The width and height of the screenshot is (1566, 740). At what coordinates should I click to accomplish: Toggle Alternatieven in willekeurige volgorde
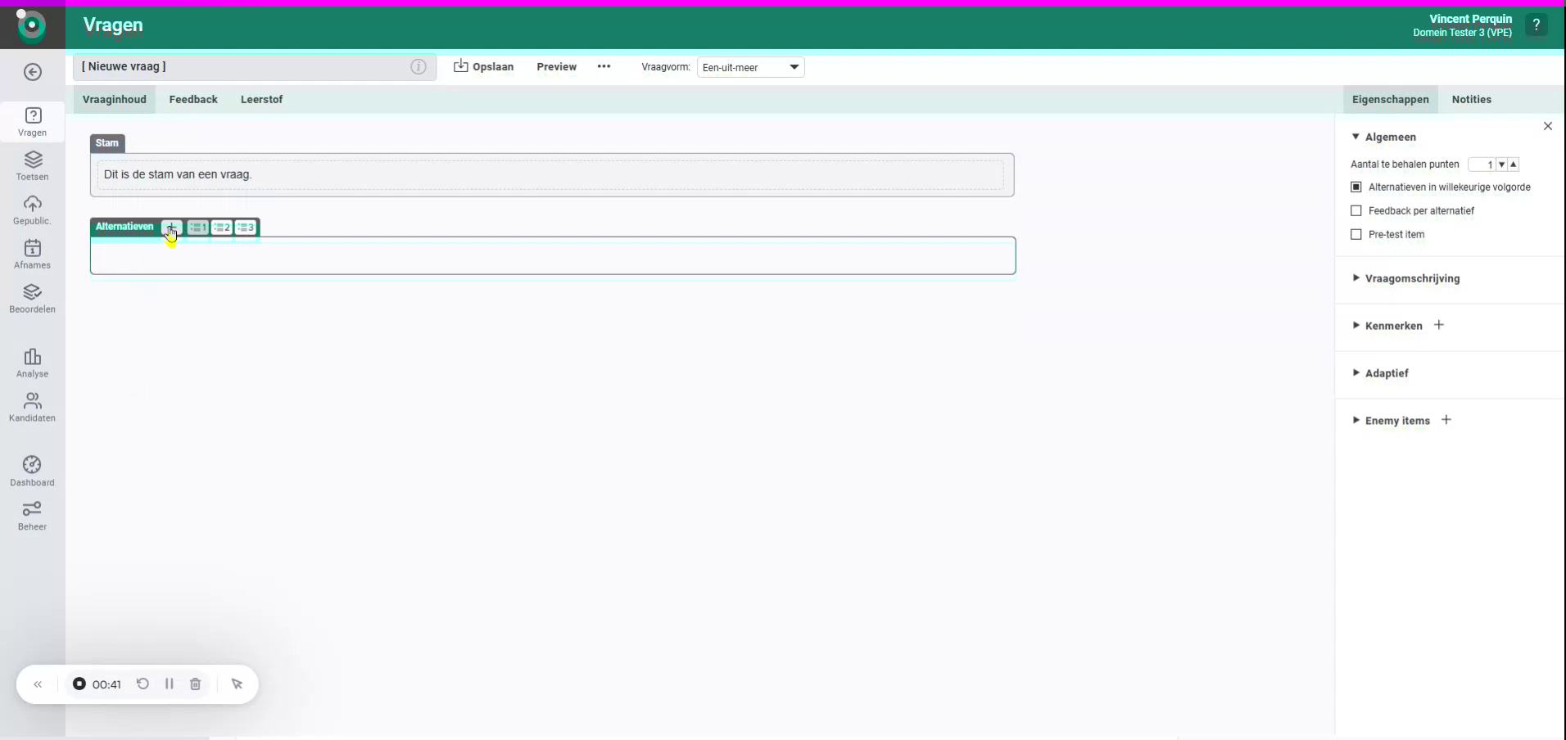(1356, 187)
